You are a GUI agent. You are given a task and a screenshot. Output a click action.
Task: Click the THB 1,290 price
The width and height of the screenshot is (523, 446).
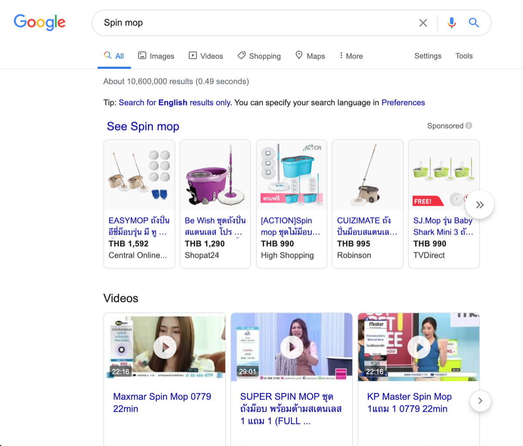[x=205, y=244]
